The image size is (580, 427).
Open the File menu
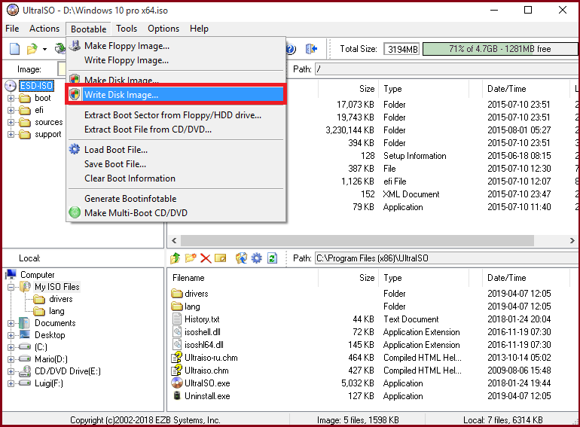(12, 29)
